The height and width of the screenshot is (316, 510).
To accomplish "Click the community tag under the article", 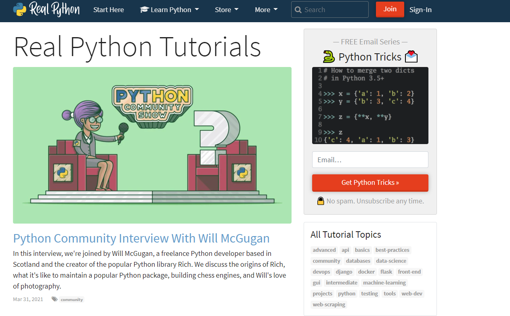I will pyautogui.click(x=72, y=299).
